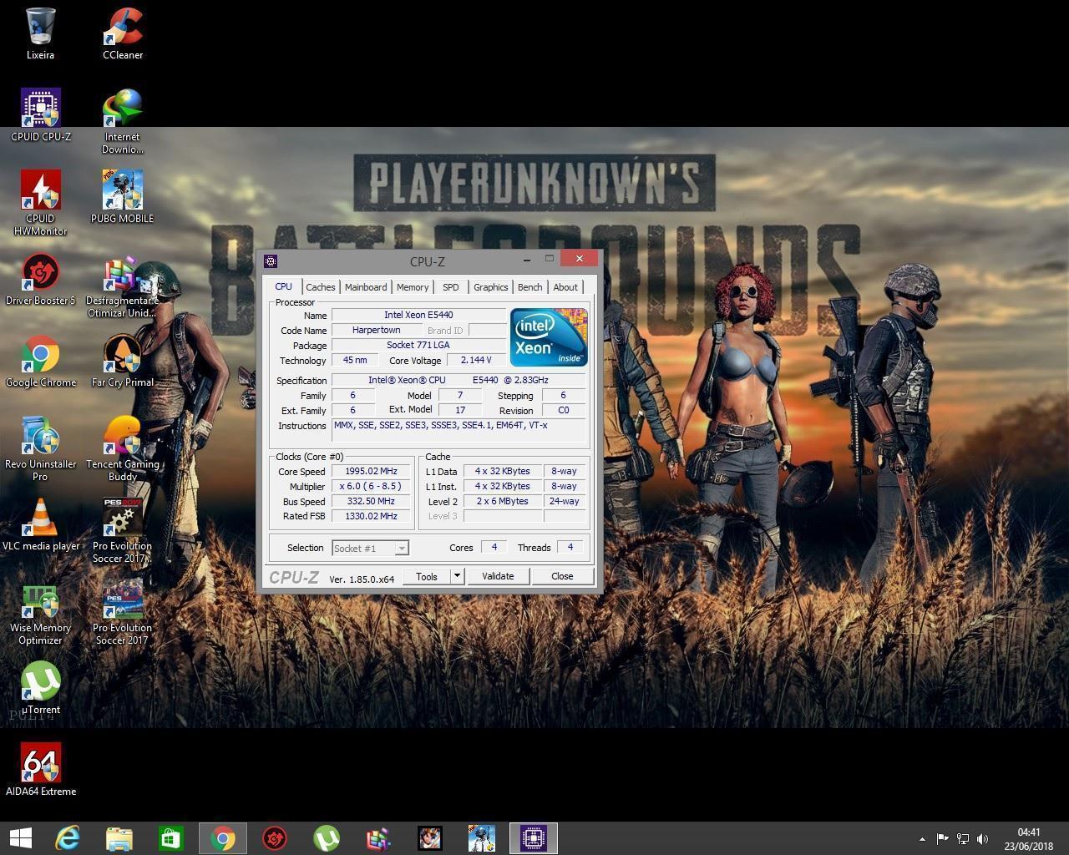Click the CPU-Z title bar icon
Screen dimensions: 1069x855
[271, 261]
